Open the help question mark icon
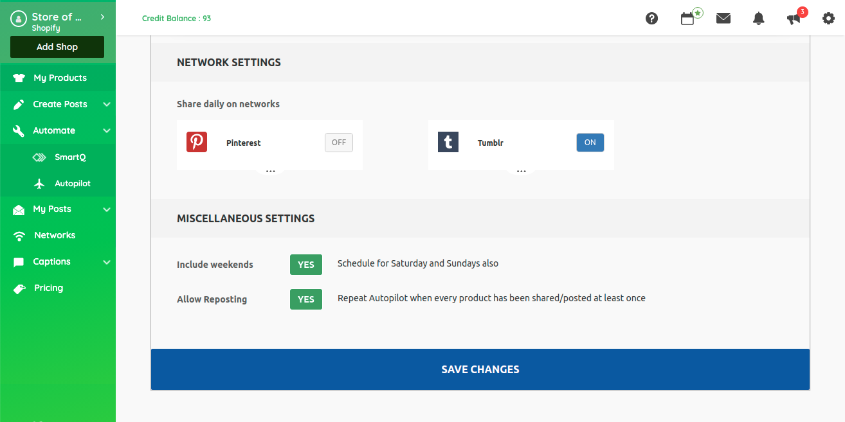This screenshot has height=422, width=845. click(x=651, y=19)
